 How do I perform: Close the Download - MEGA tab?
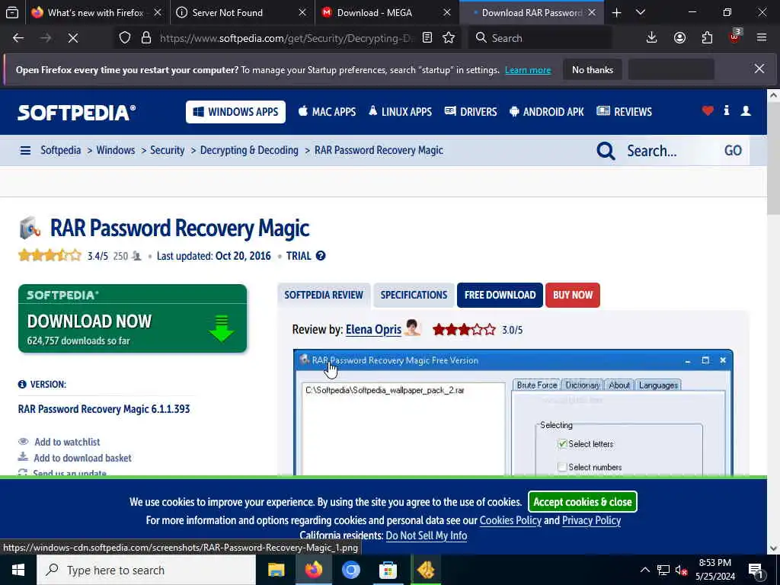coord(446,13)
